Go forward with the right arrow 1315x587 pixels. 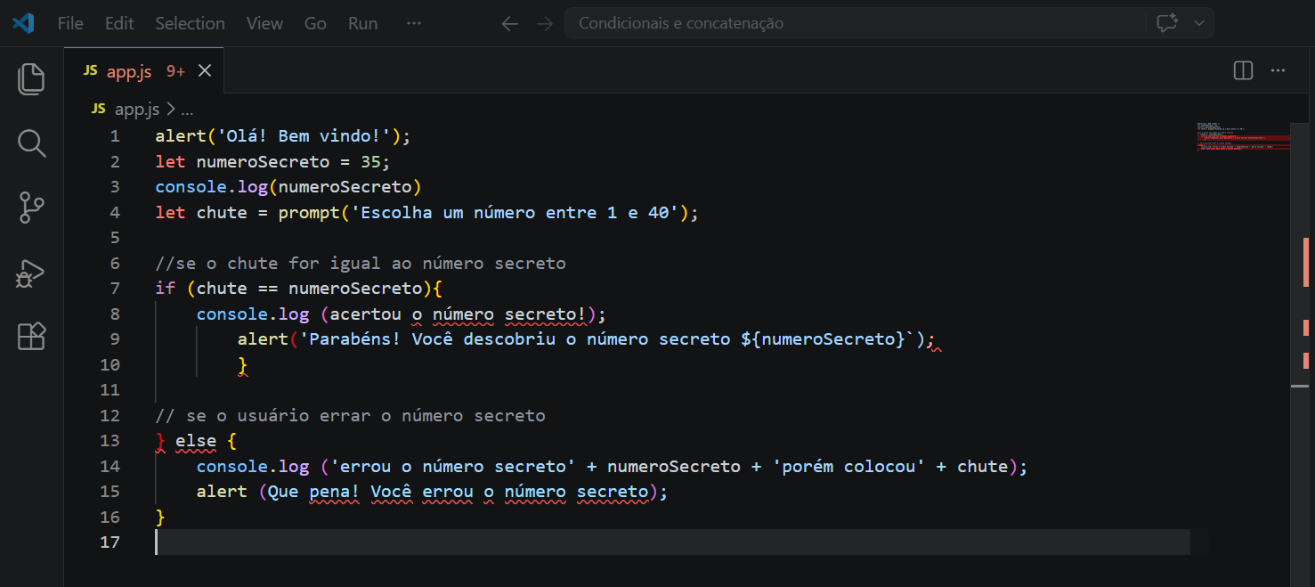click(544, 23)
